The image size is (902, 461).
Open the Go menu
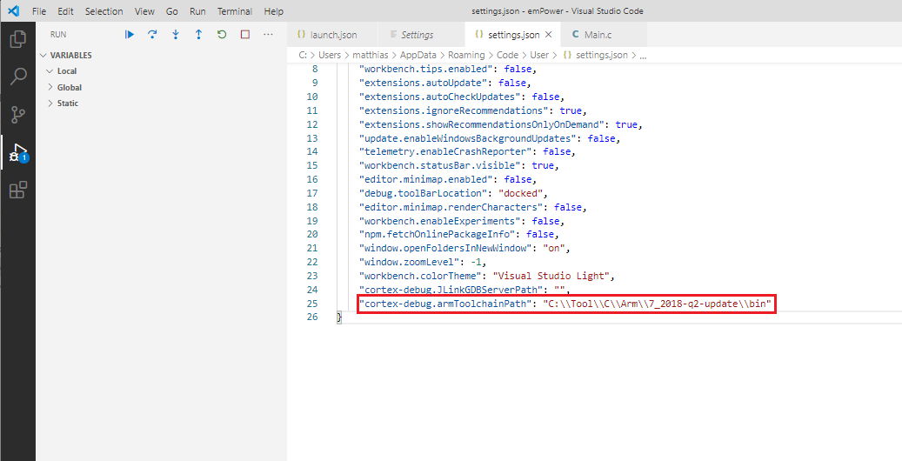[171, 11]
